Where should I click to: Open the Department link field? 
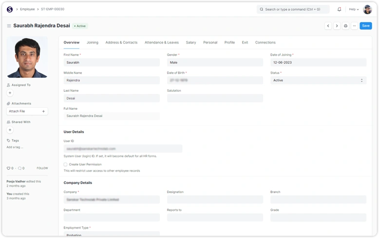pos(112,218)
